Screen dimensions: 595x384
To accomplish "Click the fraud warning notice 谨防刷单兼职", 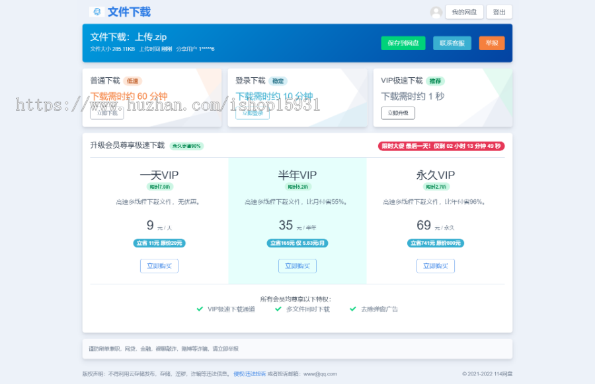I will tap(163, 349).
